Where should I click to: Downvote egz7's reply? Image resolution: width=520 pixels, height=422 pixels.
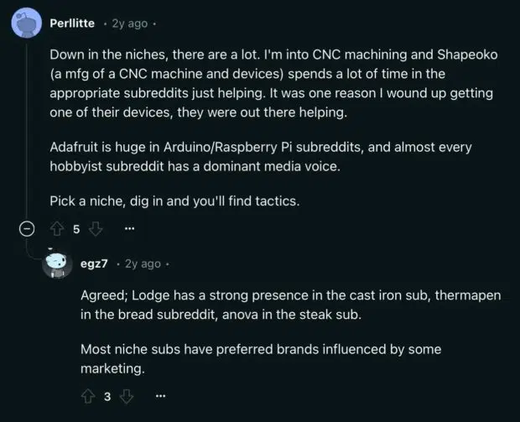click(x=127, y=396)
